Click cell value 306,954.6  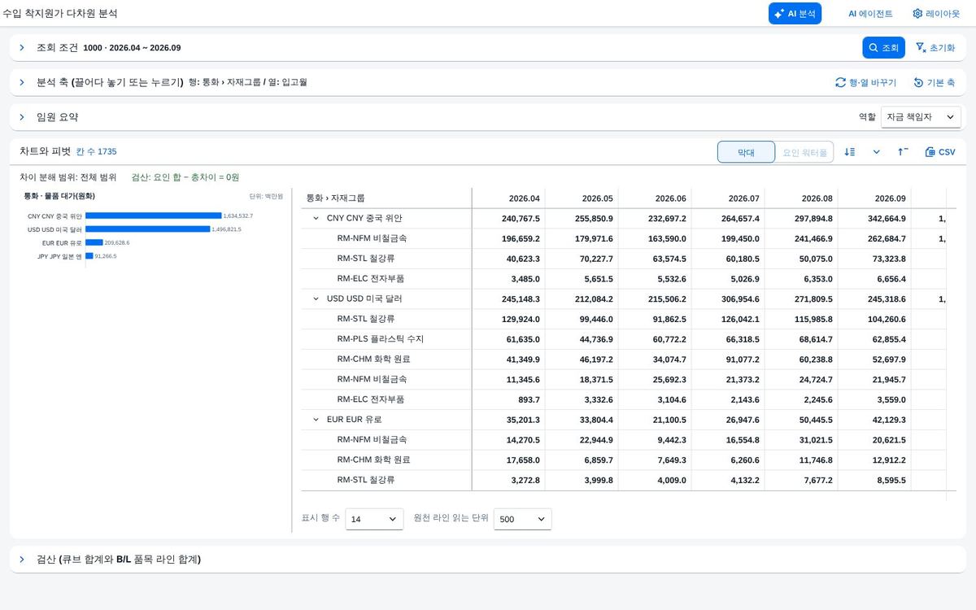tap(740, 299)
